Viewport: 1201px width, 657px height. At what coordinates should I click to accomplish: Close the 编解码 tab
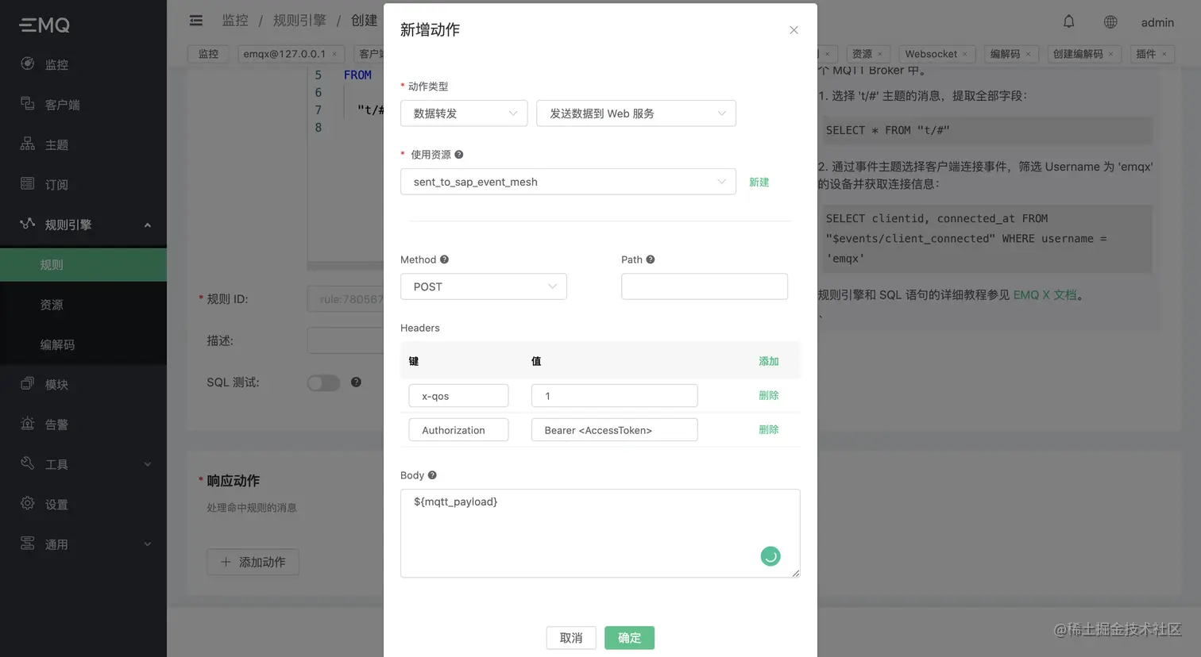click(1028, 54)
